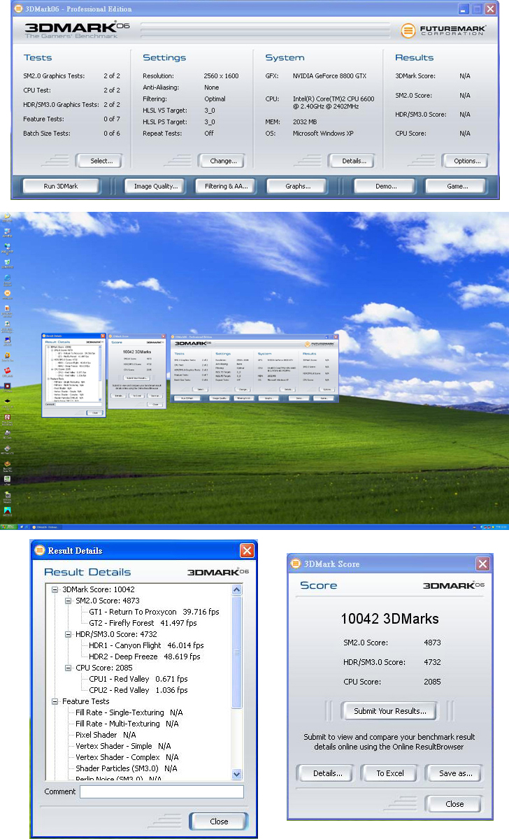The image size is (509, 839).
Task: Click title bar icon of large 3DMark Score window
Action: click(295, 564)
